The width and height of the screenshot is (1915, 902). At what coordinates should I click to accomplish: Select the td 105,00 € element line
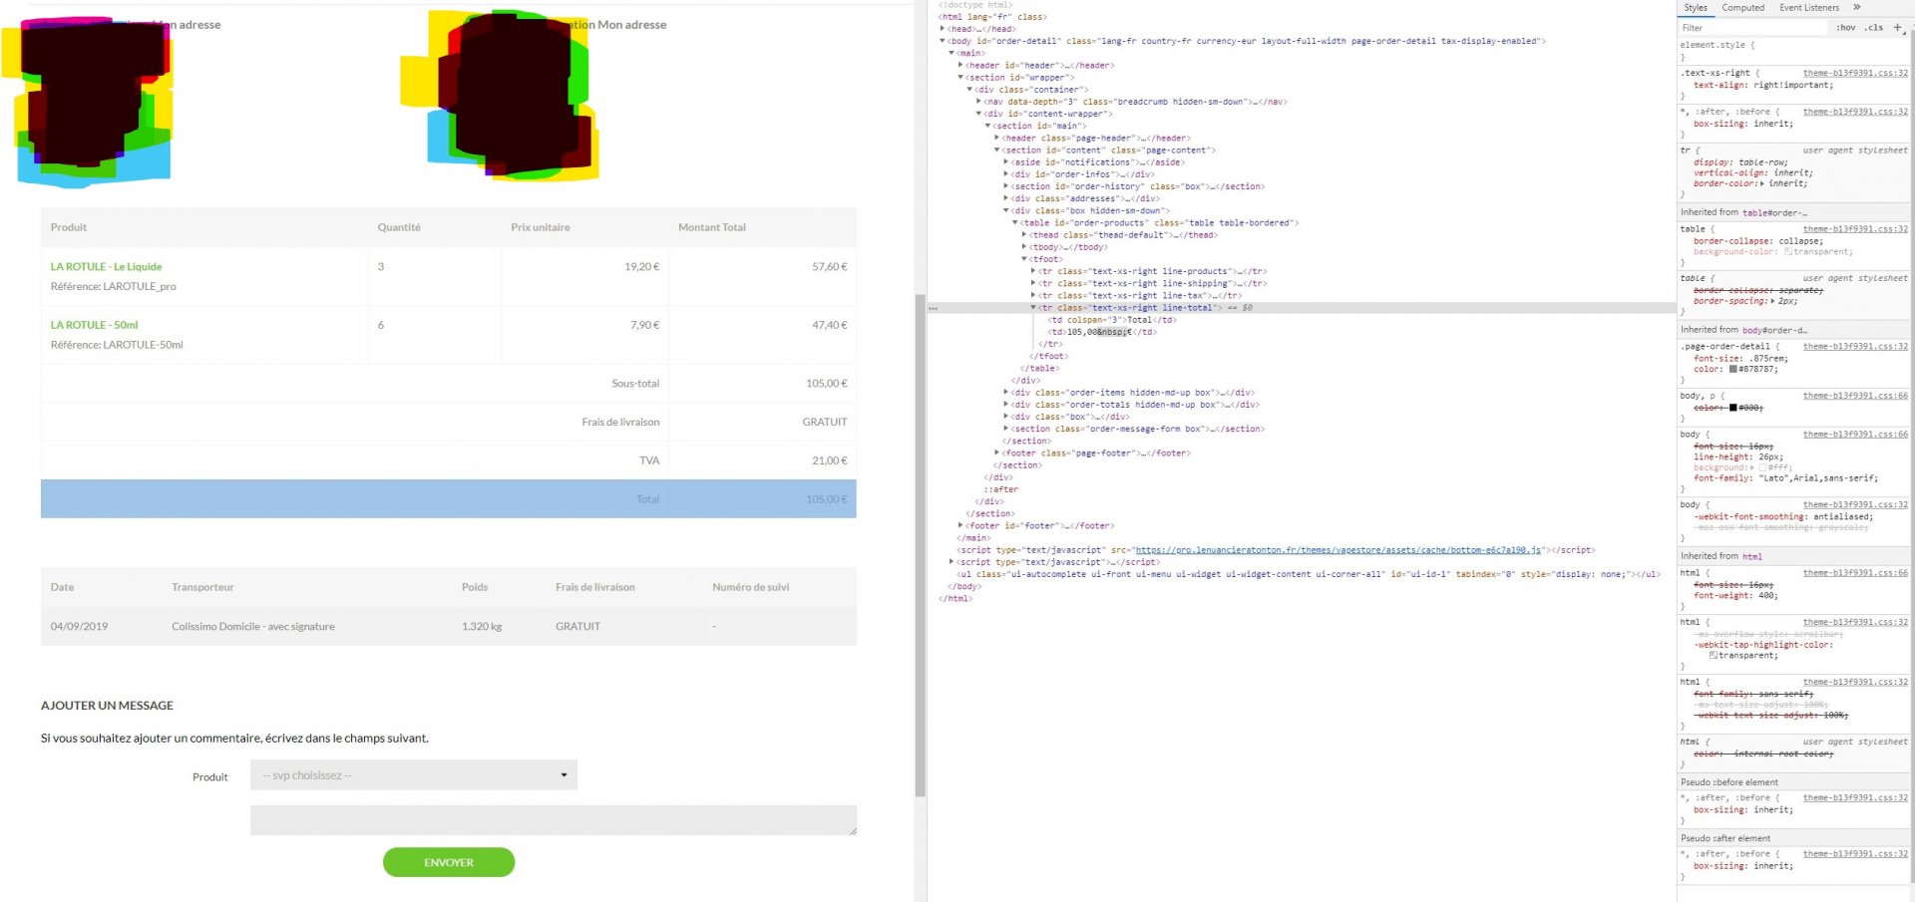tap(1102, 332)
